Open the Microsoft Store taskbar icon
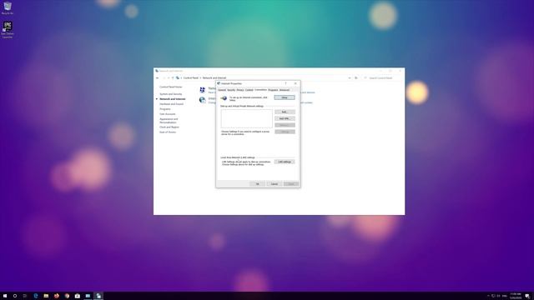The image size is (534, 300). coord(78,296)
